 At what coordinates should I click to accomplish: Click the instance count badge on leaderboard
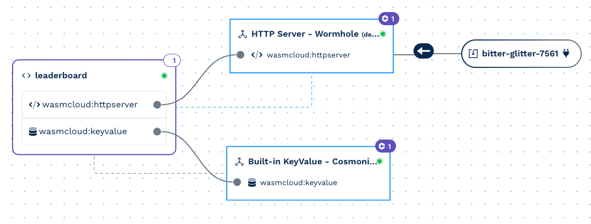coord(172,60)
